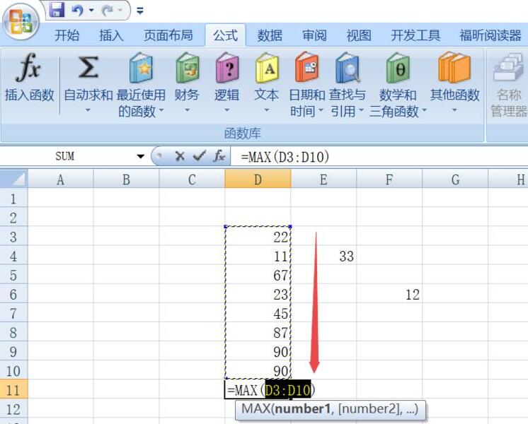Click number1 in the MAX tooltip
Viewport: 528px width, 424px height.
tap(303, 409)
